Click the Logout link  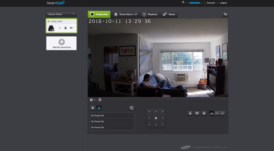(x=223, y=3)
